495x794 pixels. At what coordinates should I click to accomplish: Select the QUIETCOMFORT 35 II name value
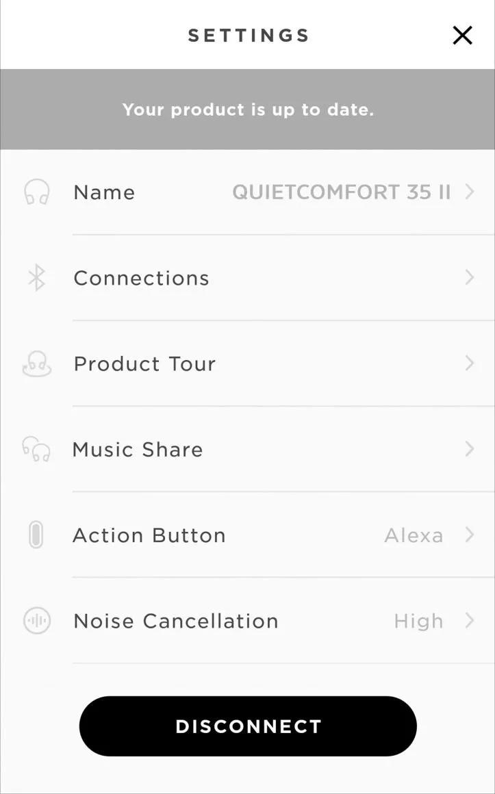tap(341, 192)
